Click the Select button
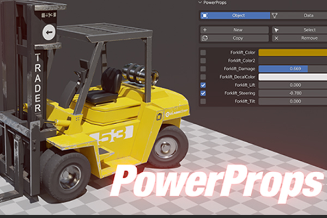Screen dimensions: 327x218 299,30
